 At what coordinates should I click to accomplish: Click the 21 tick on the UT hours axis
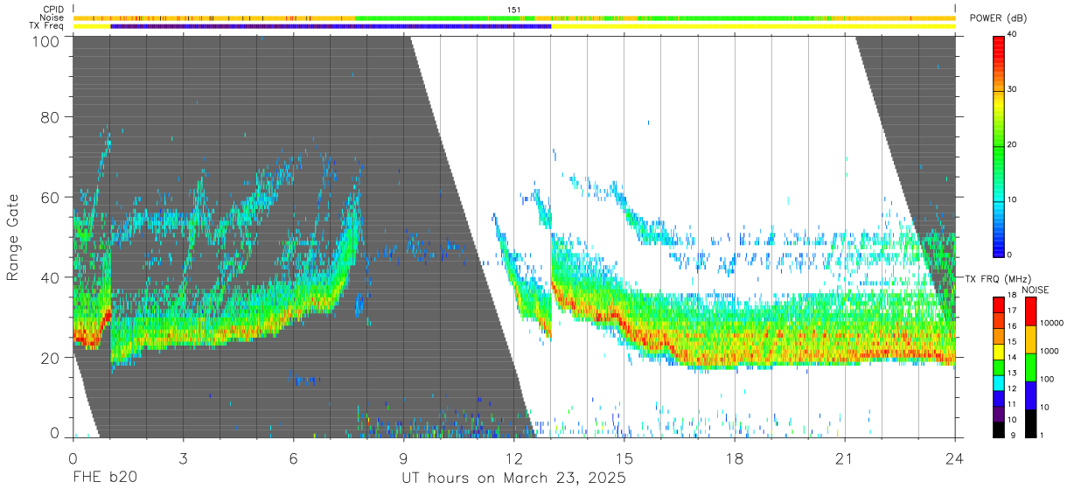[x=844, y=459]
